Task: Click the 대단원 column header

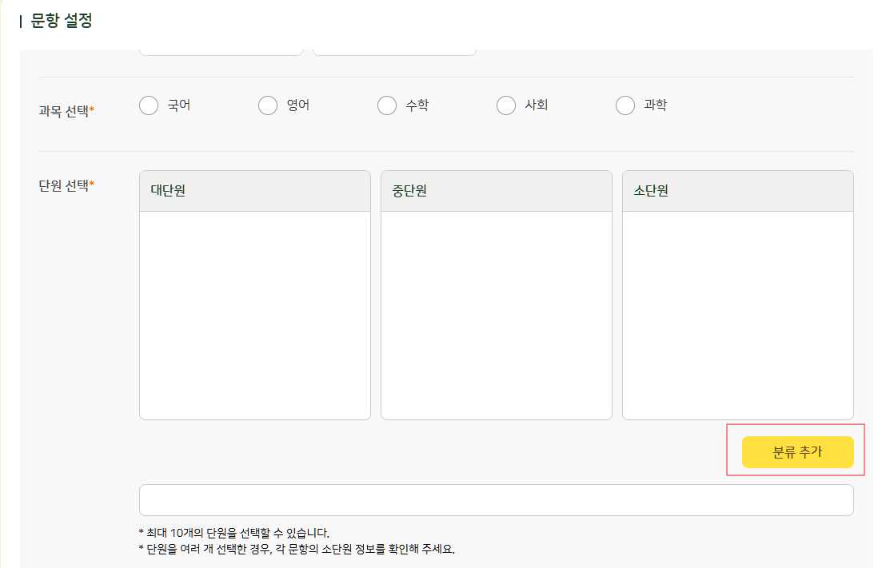Action: tap(255, 191)
